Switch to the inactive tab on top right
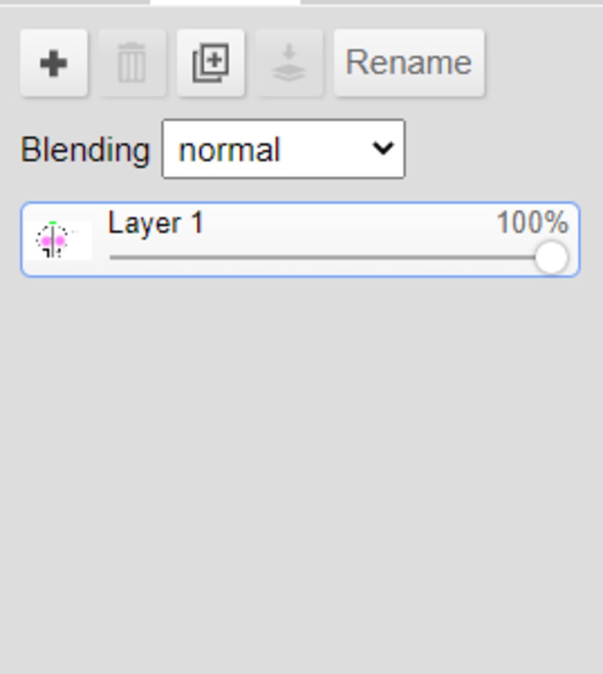This screenshot has width=603, height=674. point(452,2)
